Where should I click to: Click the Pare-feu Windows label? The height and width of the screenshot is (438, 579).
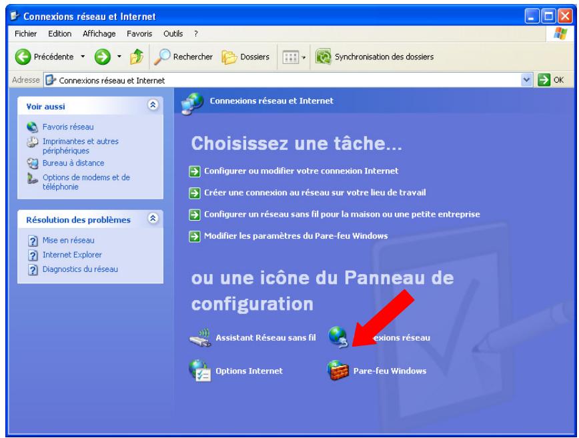point(390,371)
